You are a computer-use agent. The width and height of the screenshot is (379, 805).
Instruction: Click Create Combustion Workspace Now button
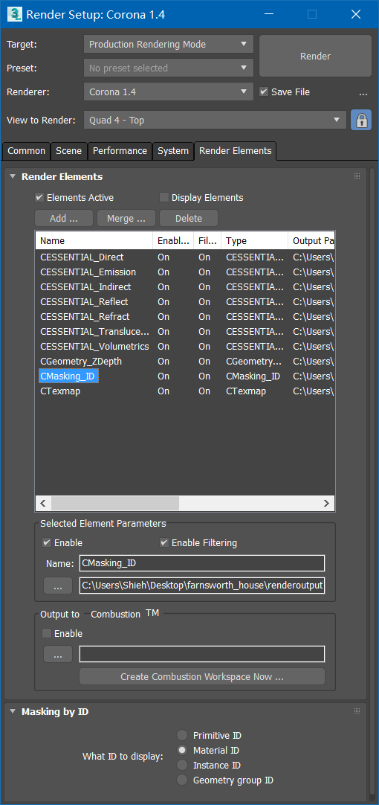click(202, 676)
